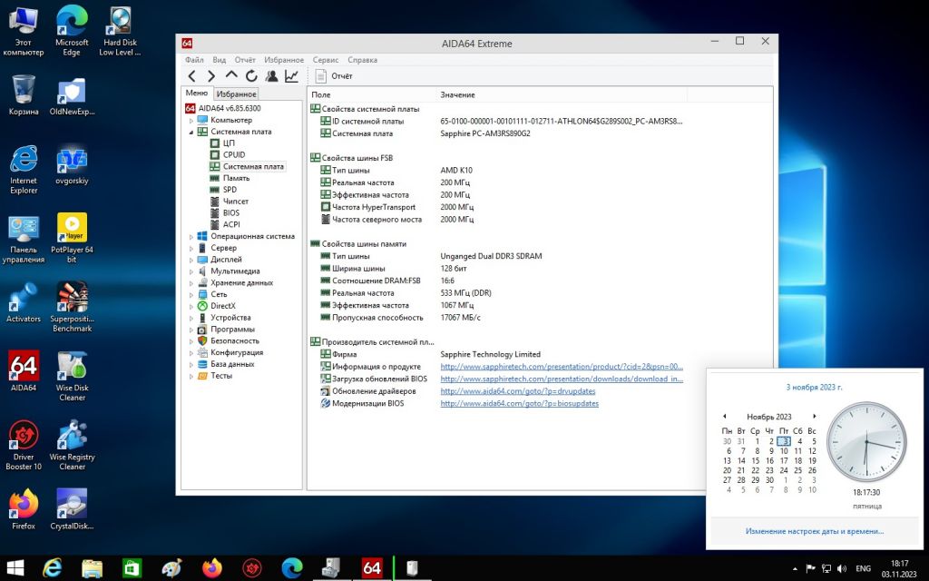The height and width of the screenshot is (581, 929).
Task: Expand the DirectX tree node
Action: [191, 306]
